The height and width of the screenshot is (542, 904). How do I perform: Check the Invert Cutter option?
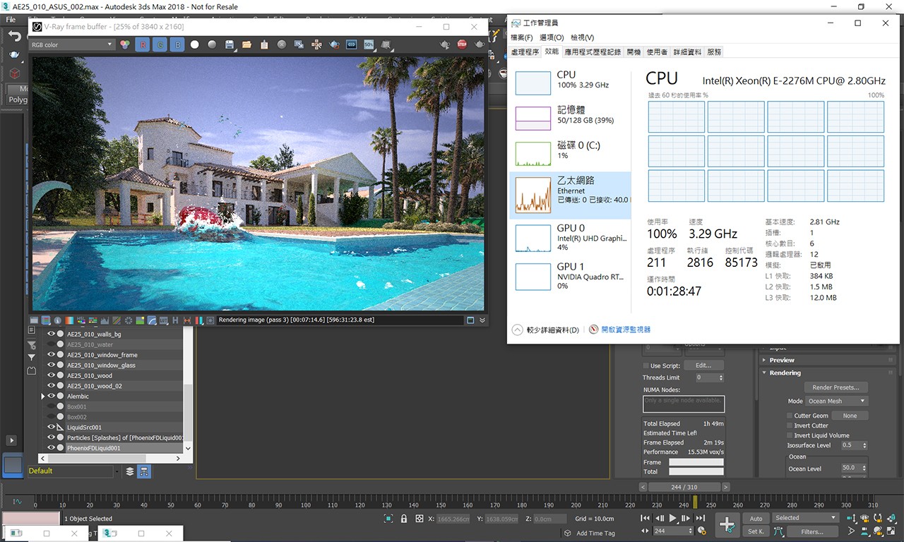(x=790, y=426)
